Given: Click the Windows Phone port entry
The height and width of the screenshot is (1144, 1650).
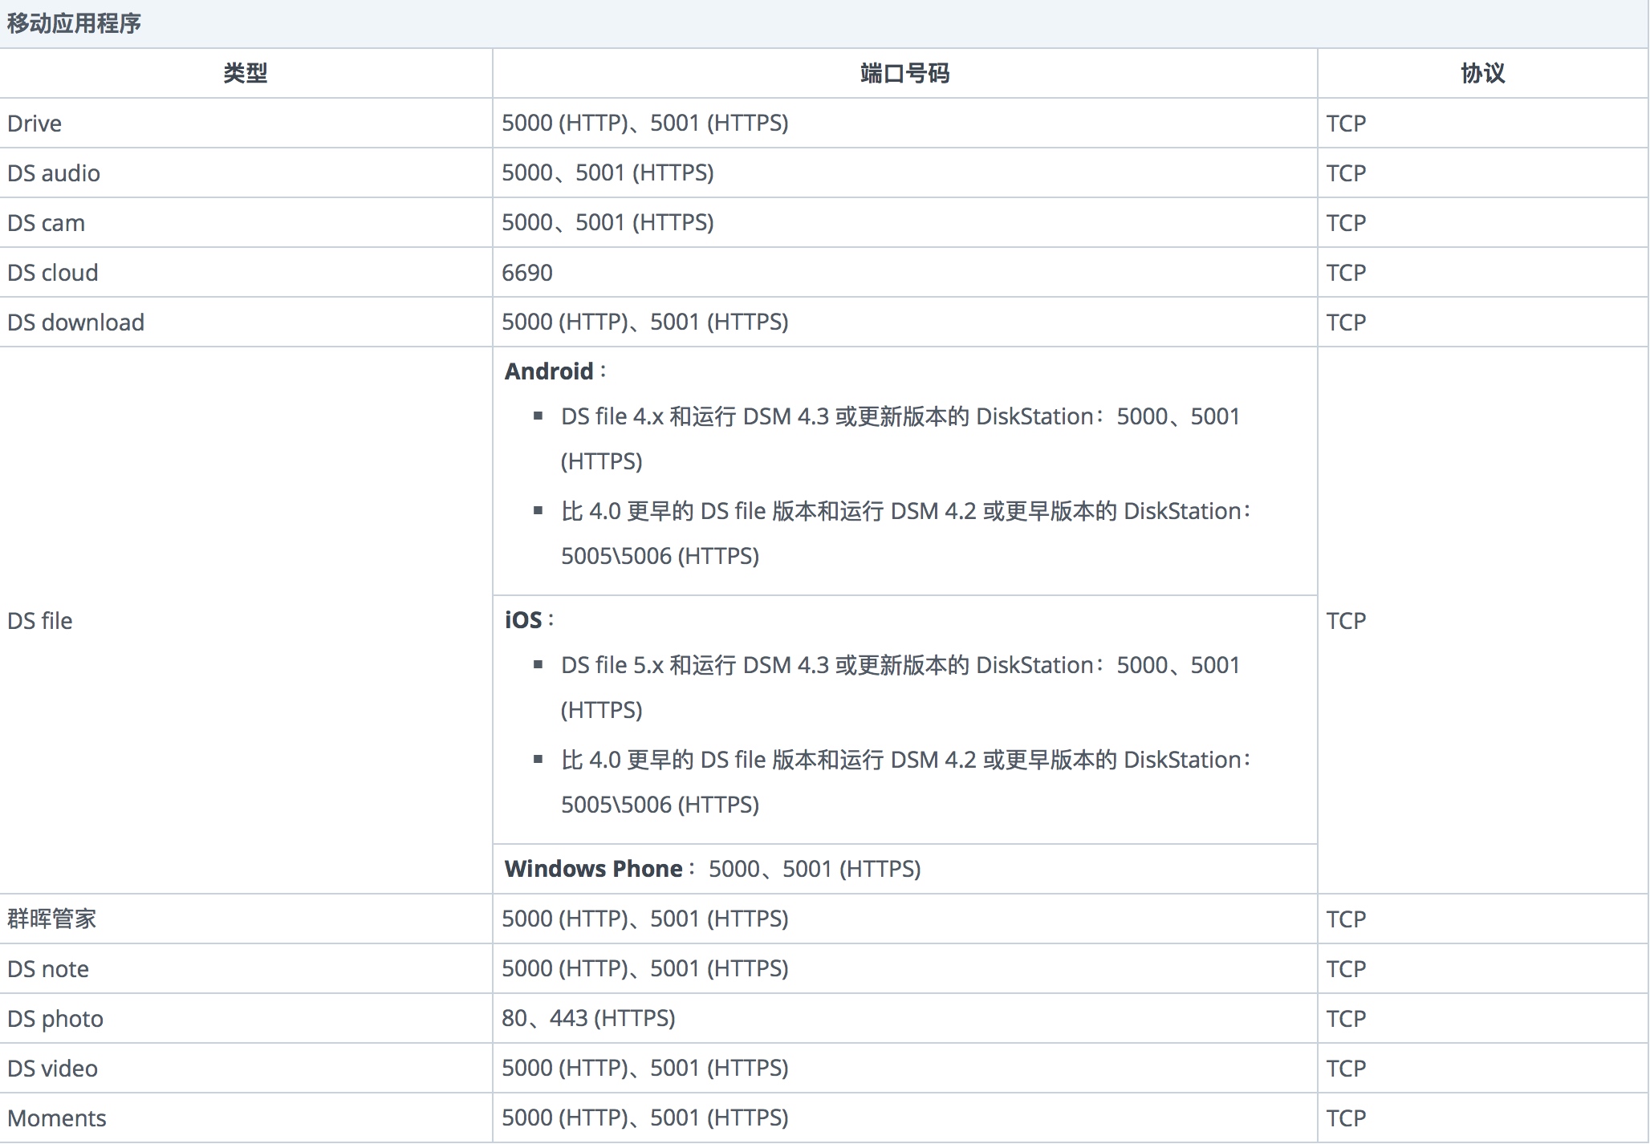Looking at the screenshot, I should 713,868.
